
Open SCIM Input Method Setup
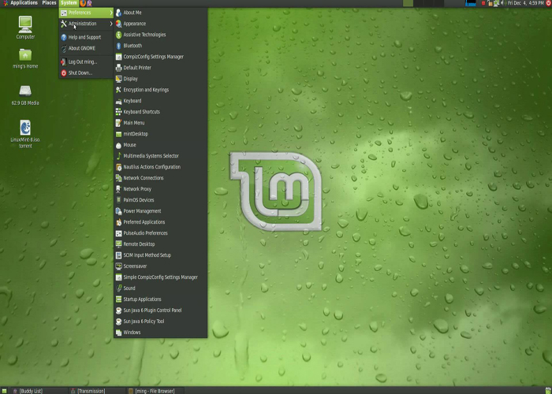click(160, 255)
